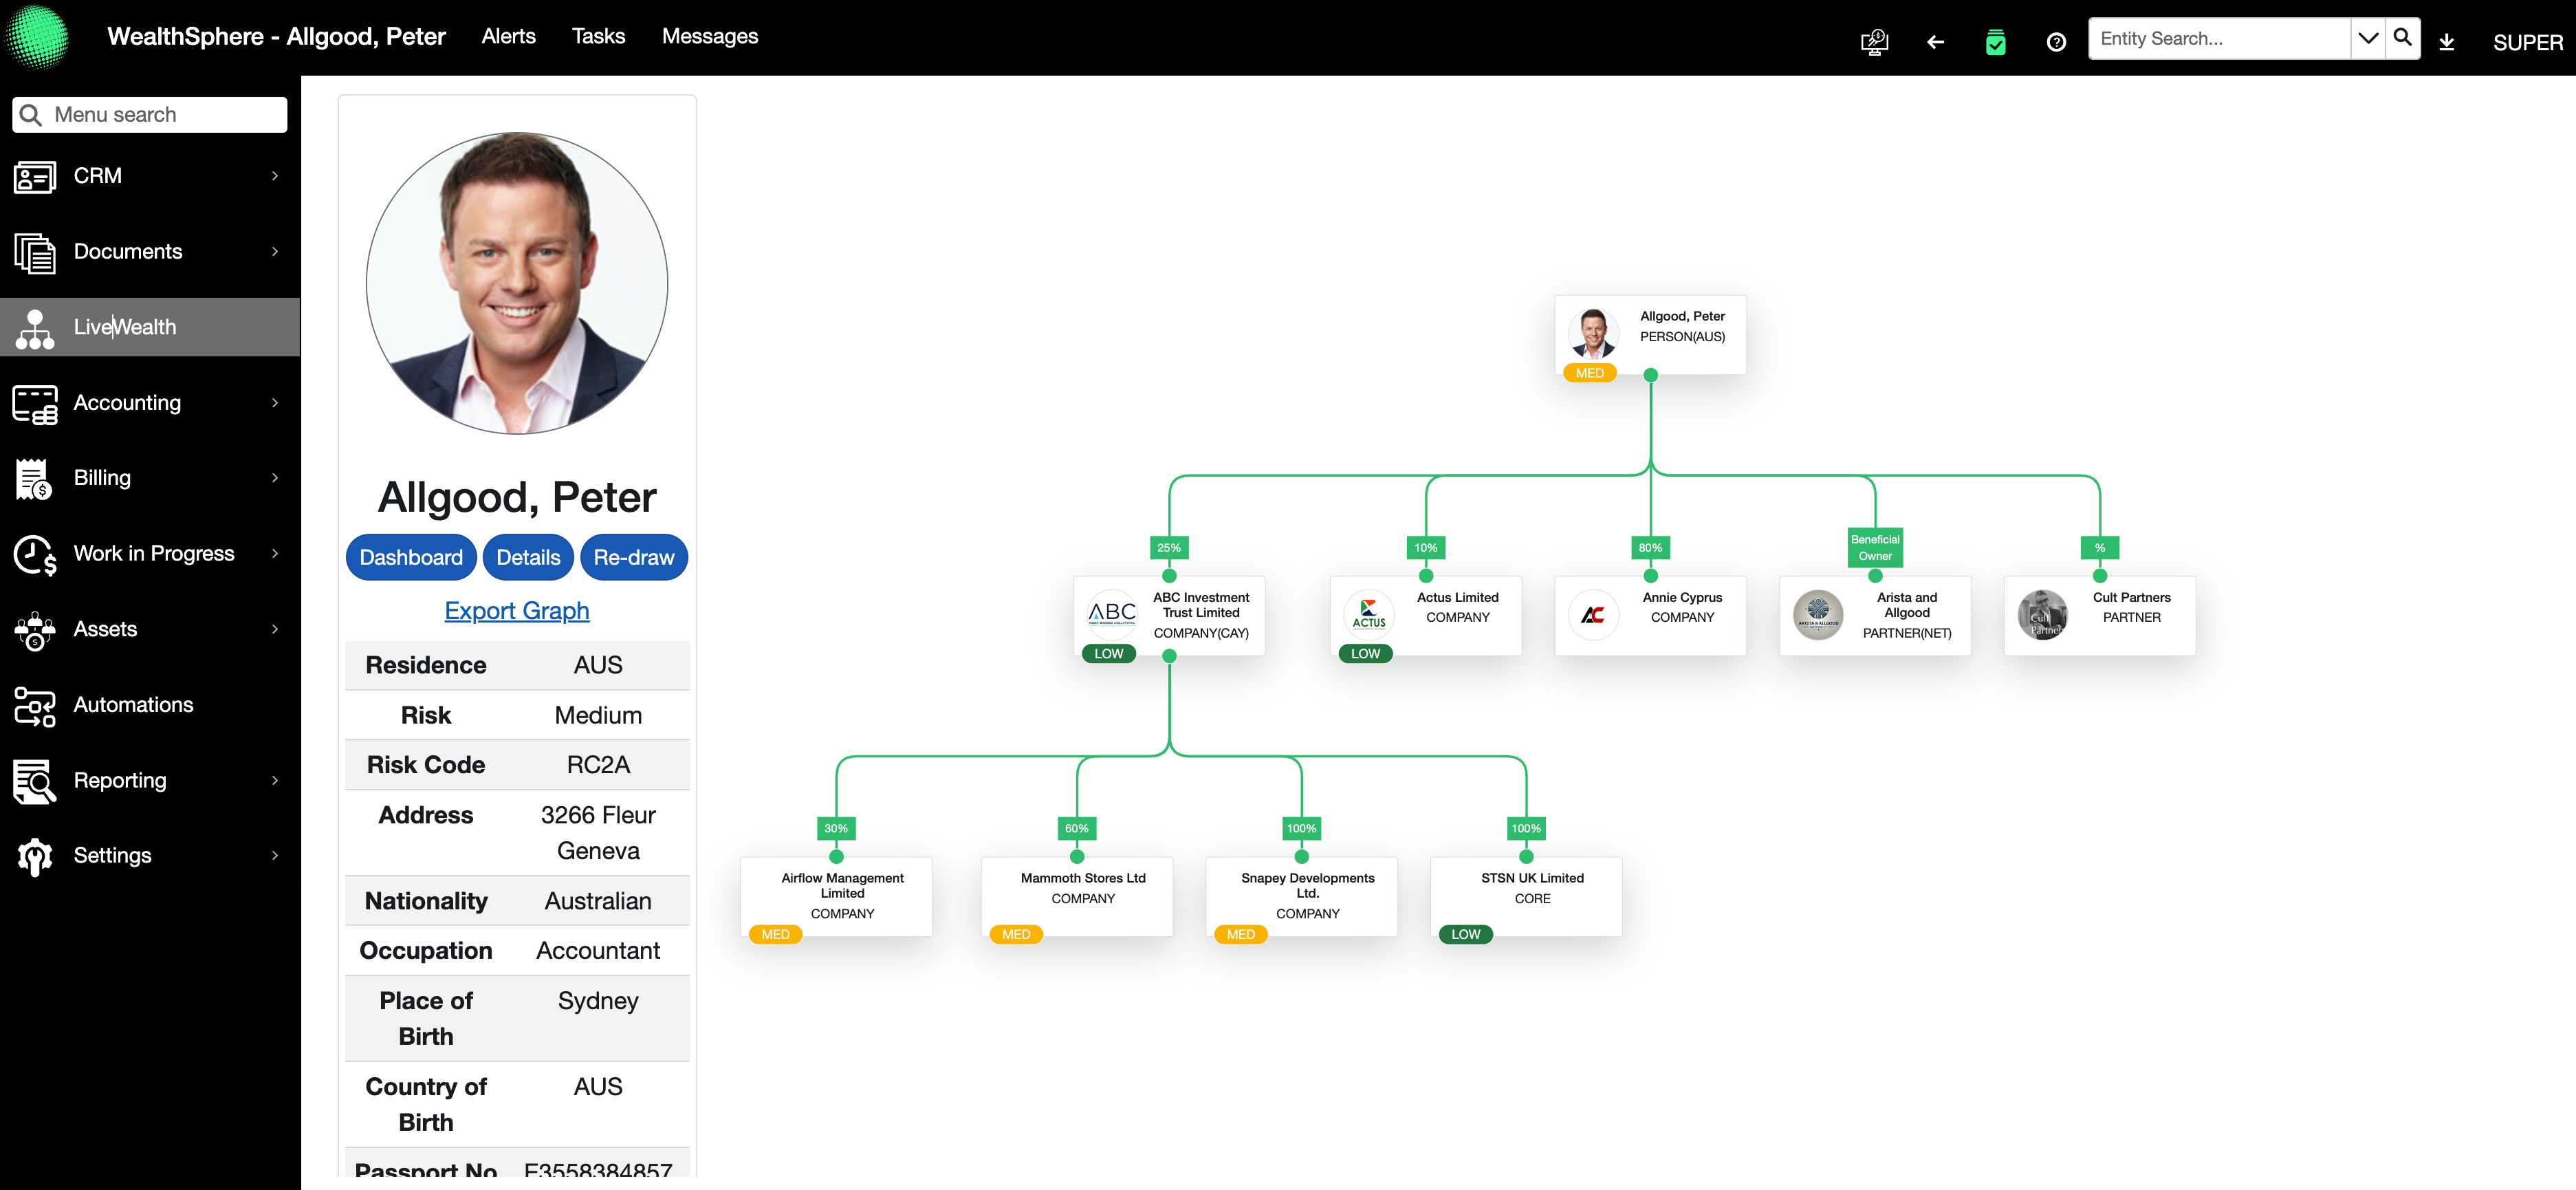
Task: Open the Entity Search dropdown arrow
Action: tap(2367, 38)
